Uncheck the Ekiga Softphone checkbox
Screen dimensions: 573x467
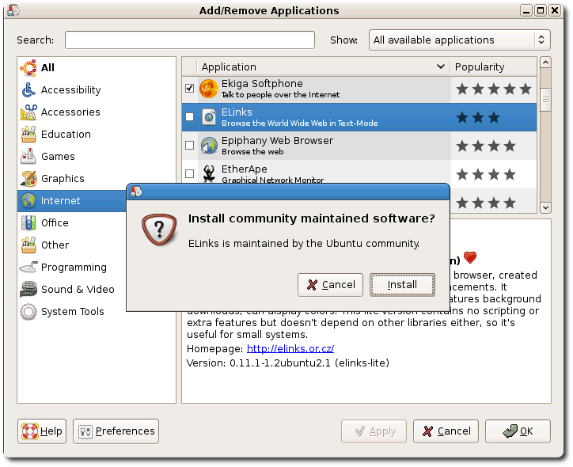point(190,88)
